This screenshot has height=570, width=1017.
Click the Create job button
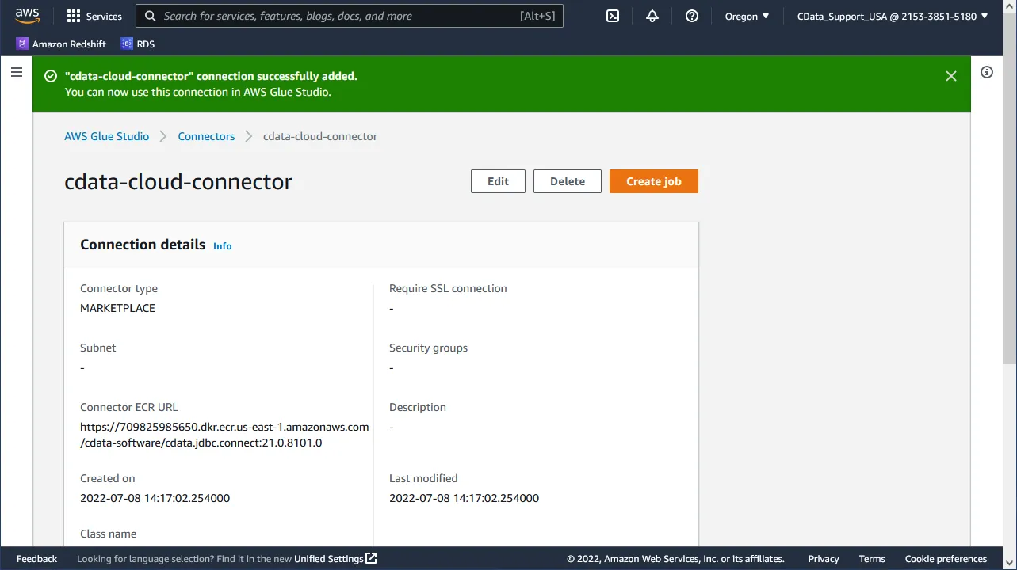653,180
